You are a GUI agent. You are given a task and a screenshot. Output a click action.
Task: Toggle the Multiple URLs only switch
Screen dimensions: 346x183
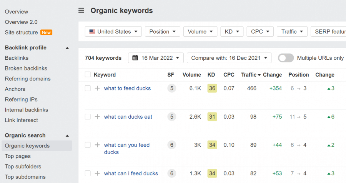click(286, 58)
